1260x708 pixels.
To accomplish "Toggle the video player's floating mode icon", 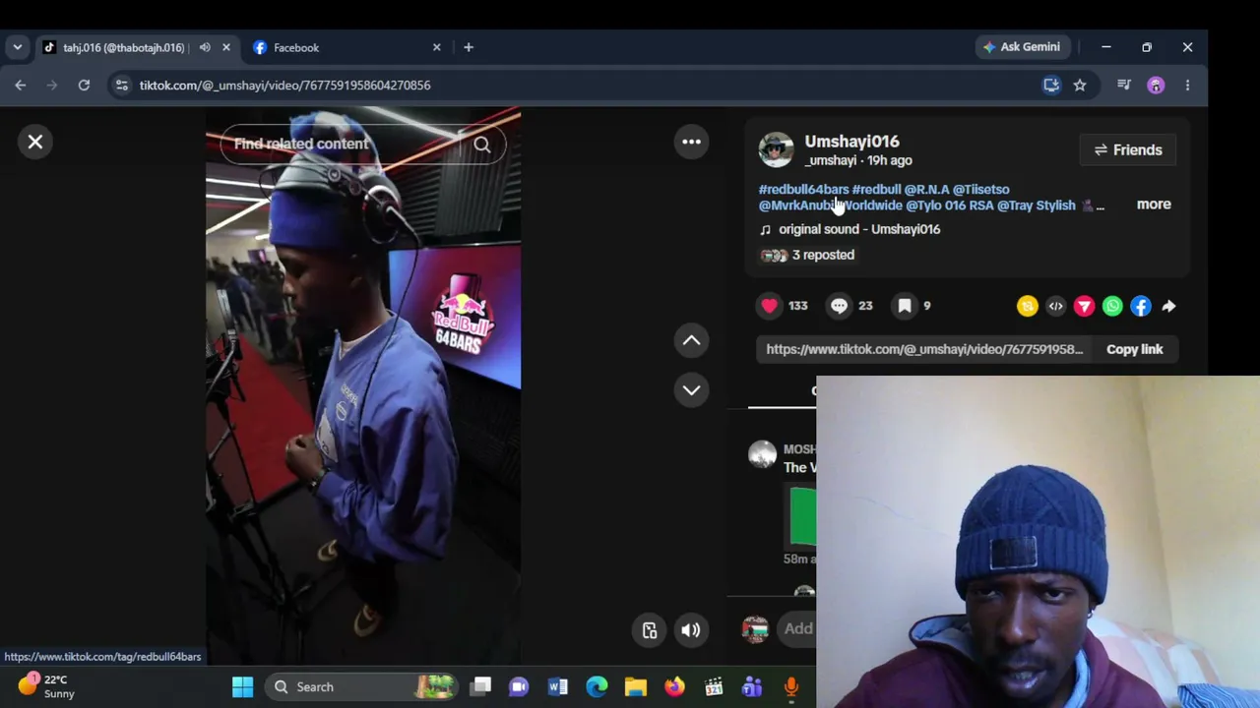I will coord(650,630).
